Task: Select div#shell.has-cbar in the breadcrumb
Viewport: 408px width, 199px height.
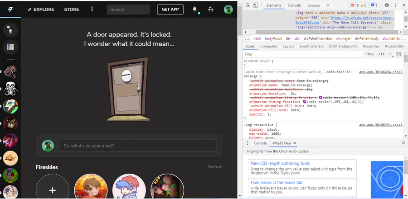Action: (318, 38)
